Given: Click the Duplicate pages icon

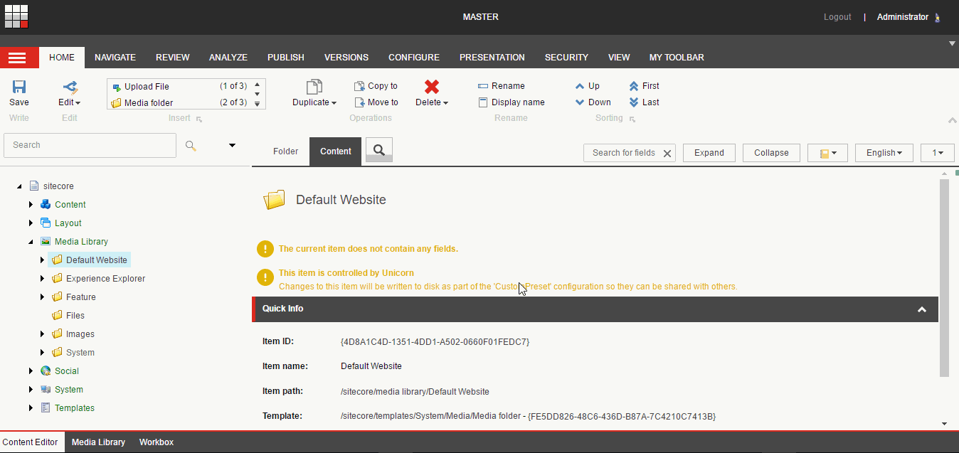Looking at the screenshot, I should click(x=314, y=87).
